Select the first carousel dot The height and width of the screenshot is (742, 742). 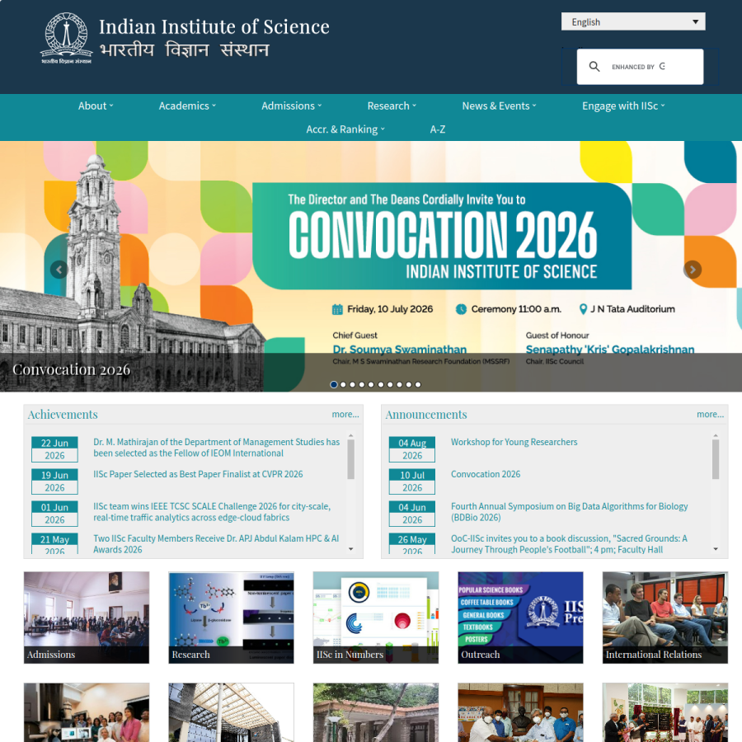click(334, 385)
